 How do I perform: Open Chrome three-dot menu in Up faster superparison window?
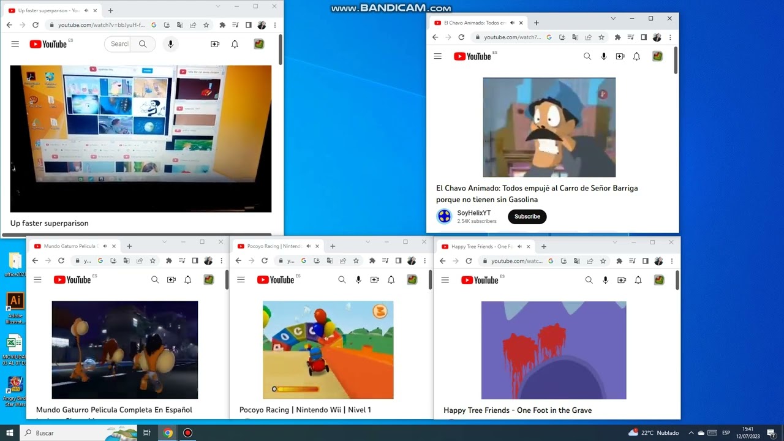(x=275, y=25)
